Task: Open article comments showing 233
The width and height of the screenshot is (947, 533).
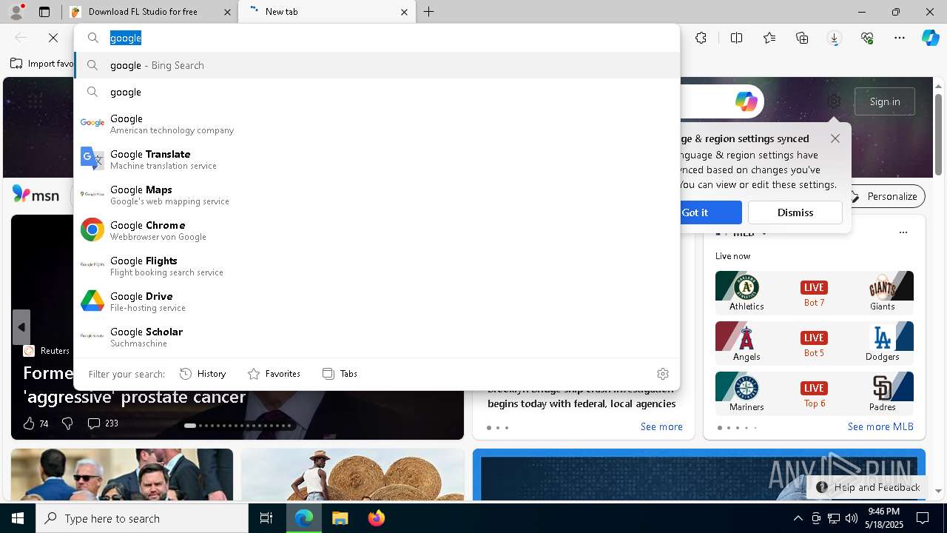Action: [x=103, y=423]
